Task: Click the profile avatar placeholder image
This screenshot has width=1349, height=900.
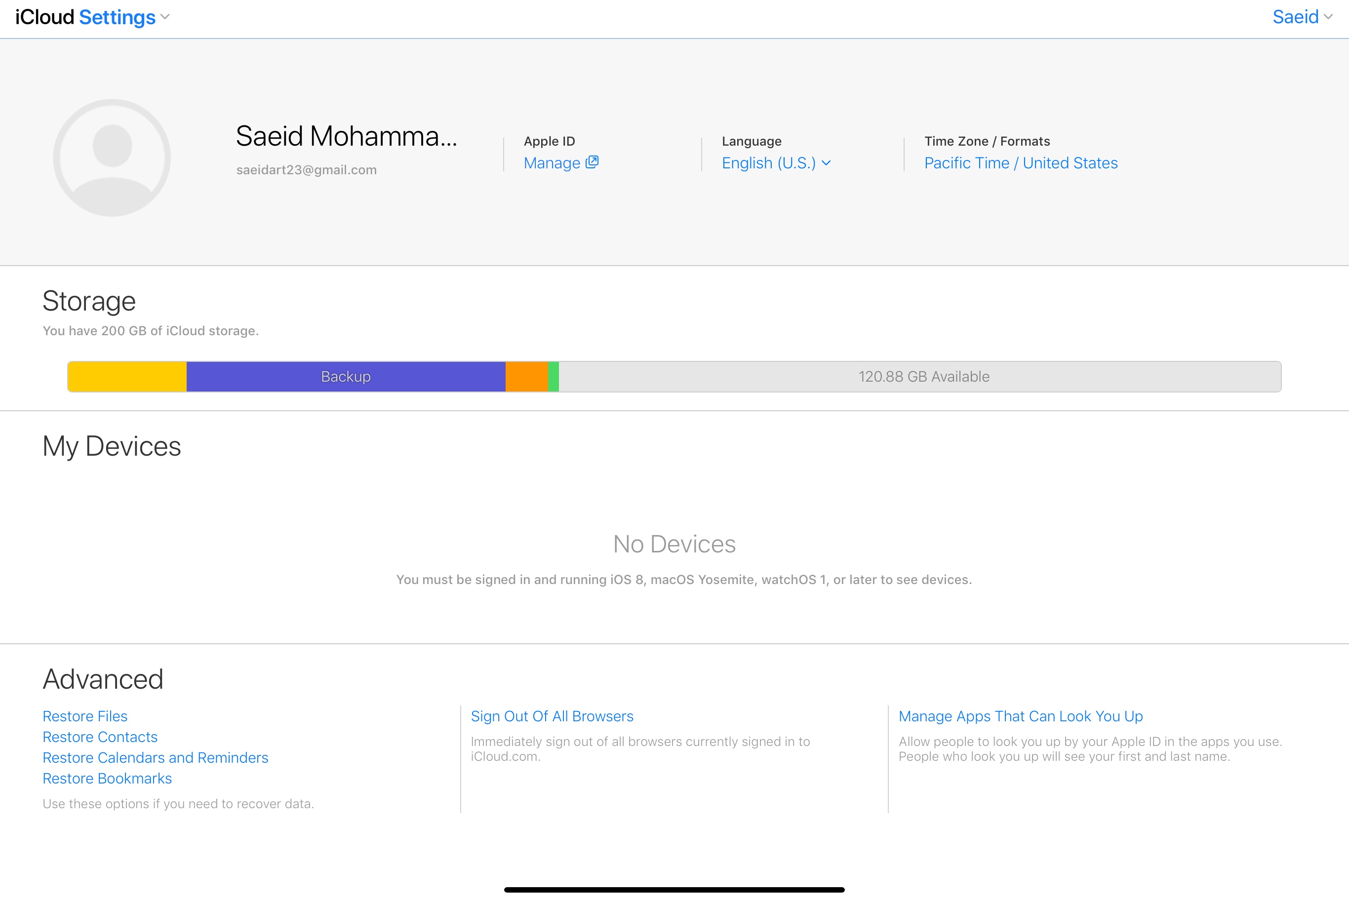Action: tap(112, 158)
